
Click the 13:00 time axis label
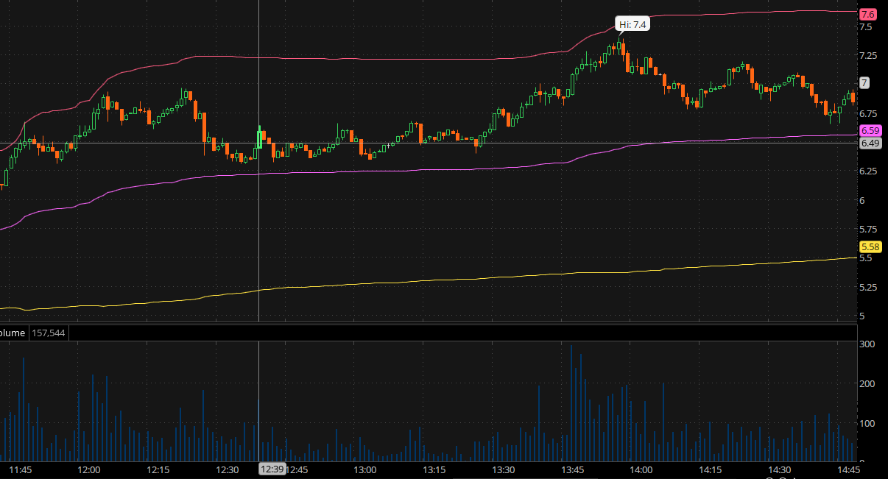[x=365, y=469]
